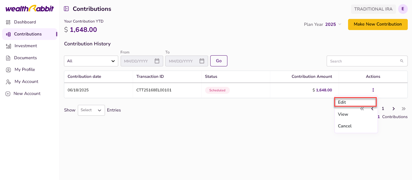This screenshot has width=412, height=180.
Task: Open Dashboard from sidebar
Action: [x=25, y=22]
